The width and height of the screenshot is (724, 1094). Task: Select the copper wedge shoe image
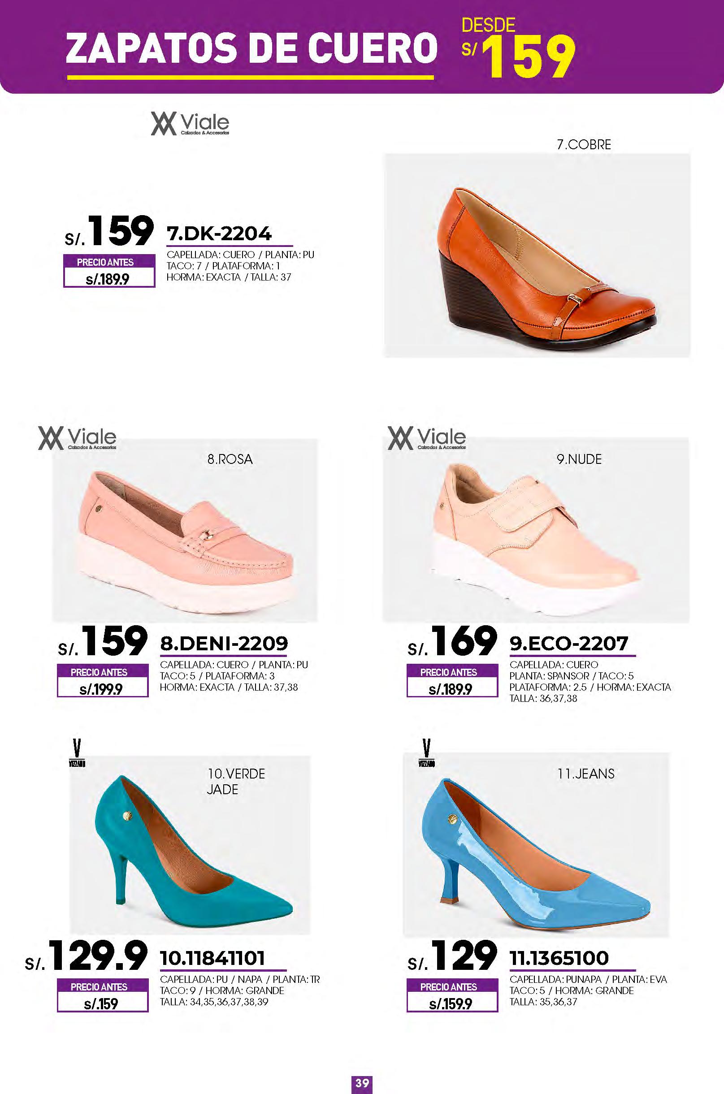(537, 255)
